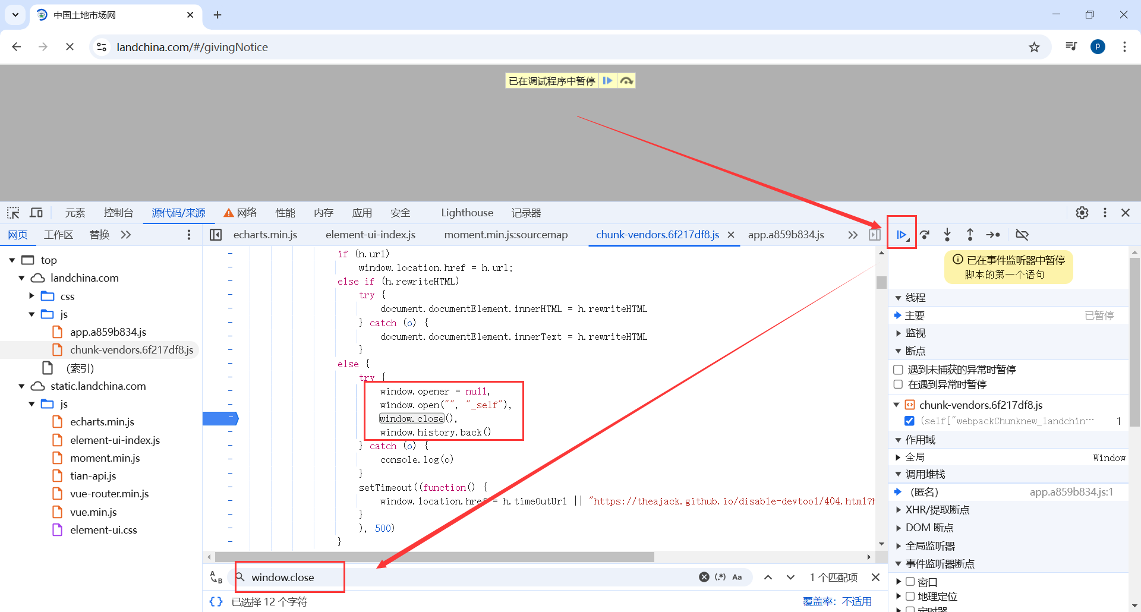Open the Chrome three-dot menu
Screen dimensions: 1141x612
(1124, 47)
